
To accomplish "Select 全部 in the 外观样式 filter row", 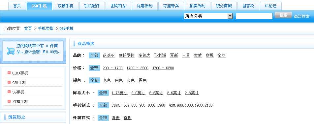I will pyautogui.click(x=103, y=118).
